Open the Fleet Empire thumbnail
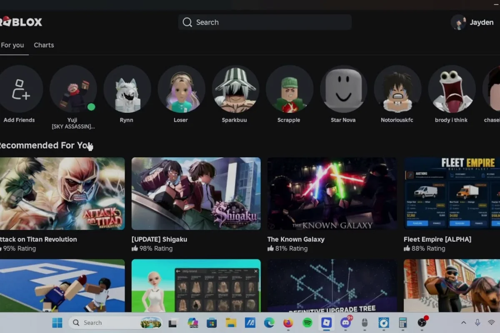Image resolution: width=500 pixels, height=333 pixels. [x=452, y=194]
